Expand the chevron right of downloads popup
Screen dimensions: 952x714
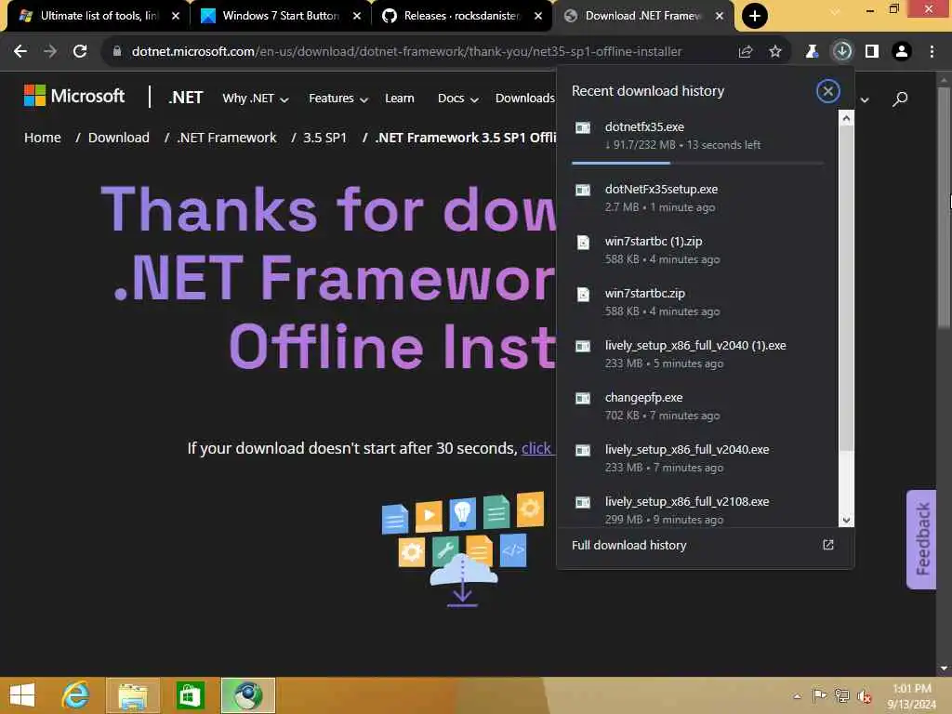[865, 99]
